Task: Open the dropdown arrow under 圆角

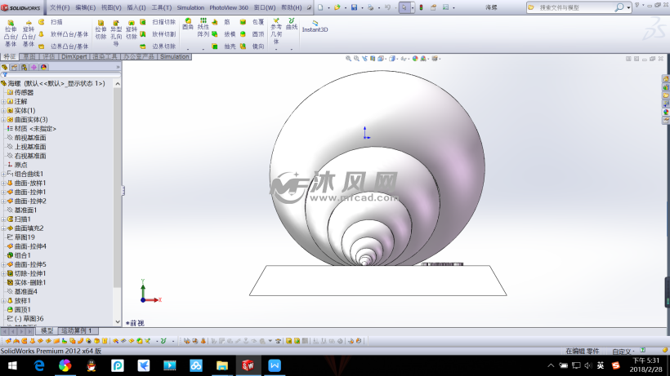Action: pyautogui.click(x=188, y=49)
